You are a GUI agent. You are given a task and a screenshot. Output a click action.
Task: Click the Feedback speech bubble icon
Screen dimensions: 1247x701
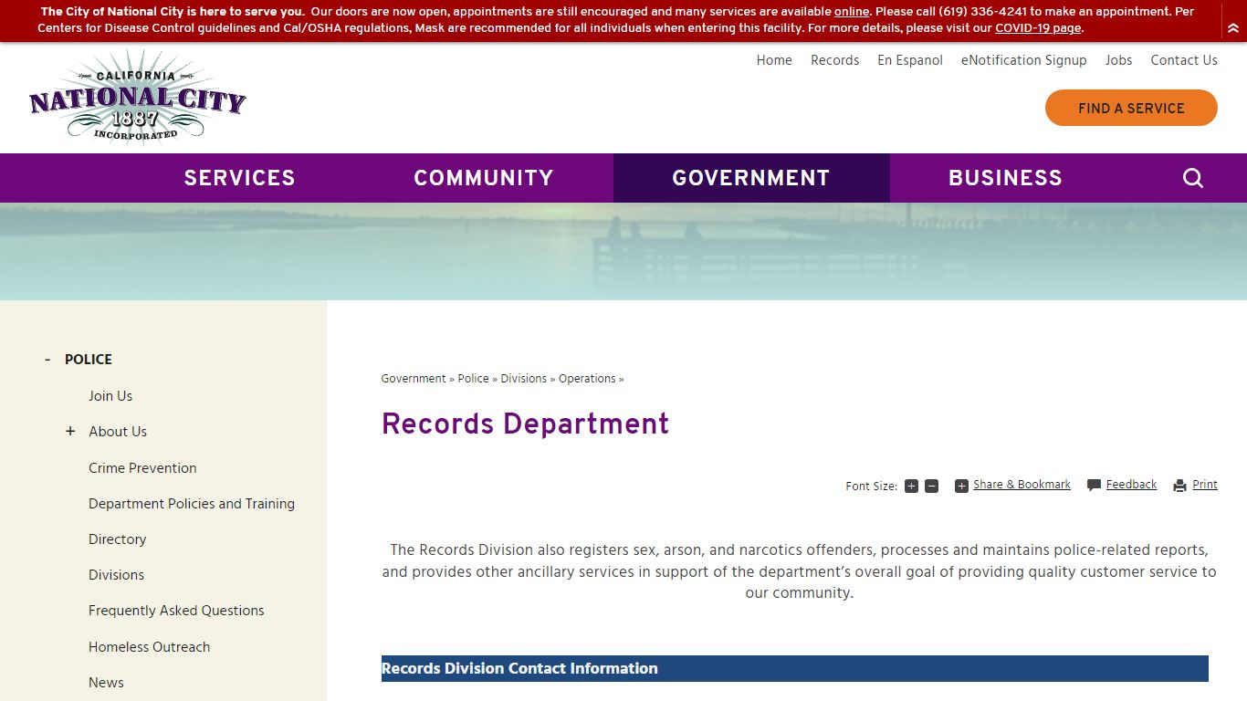tap(1094, 486)
